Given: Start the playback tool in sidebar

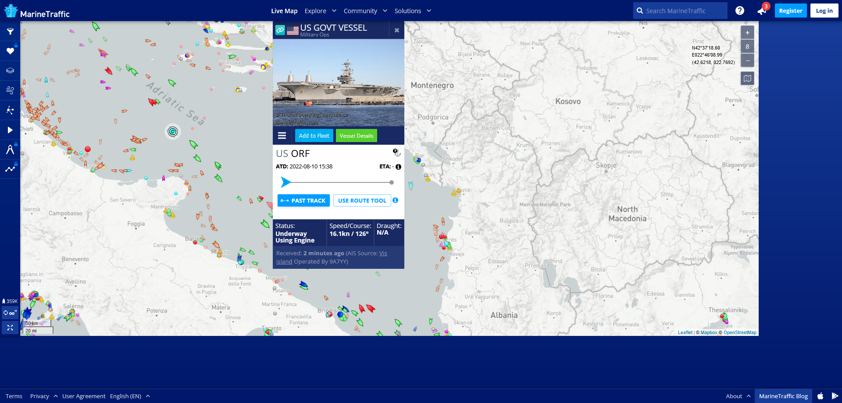Looking at the screenshot, I should (x=10, y=130).
